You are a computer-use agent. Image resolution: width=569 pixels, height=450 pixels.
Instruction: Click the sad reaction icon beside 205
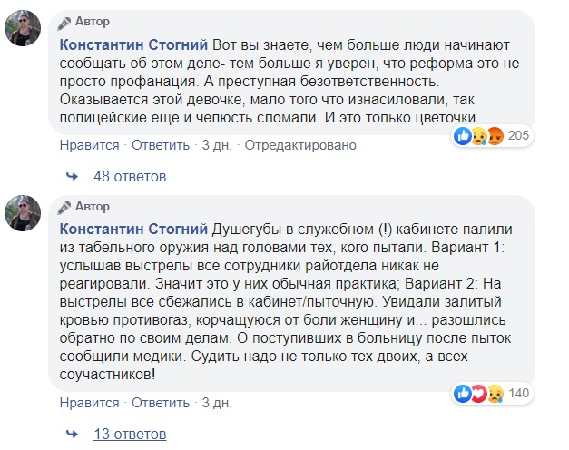480,136
